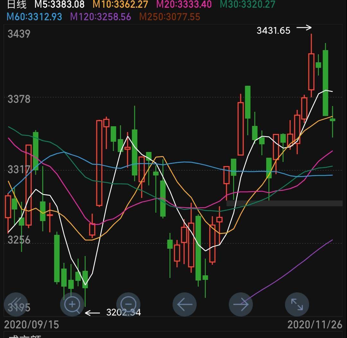Expand the chart to fullscreen
347x338 pixels.
pos(297,304)
